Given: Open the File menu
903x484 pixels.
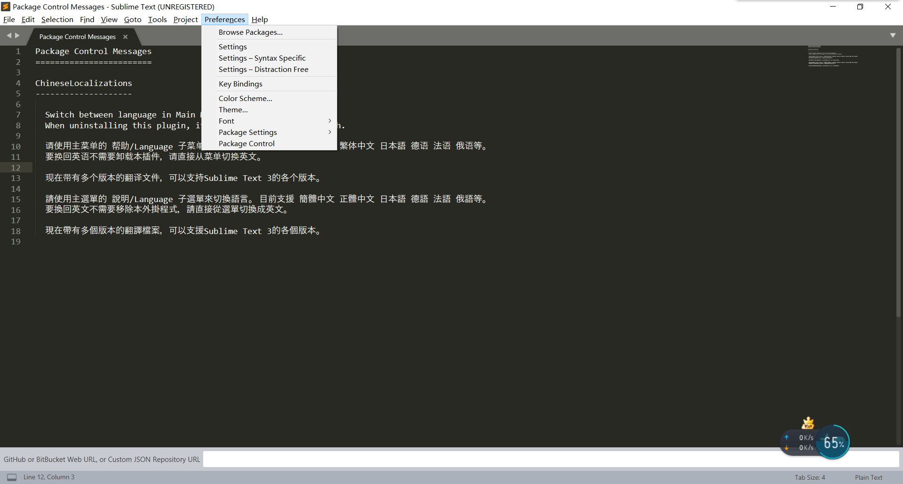Looking at the screenshot, I should tap(9, 19).
